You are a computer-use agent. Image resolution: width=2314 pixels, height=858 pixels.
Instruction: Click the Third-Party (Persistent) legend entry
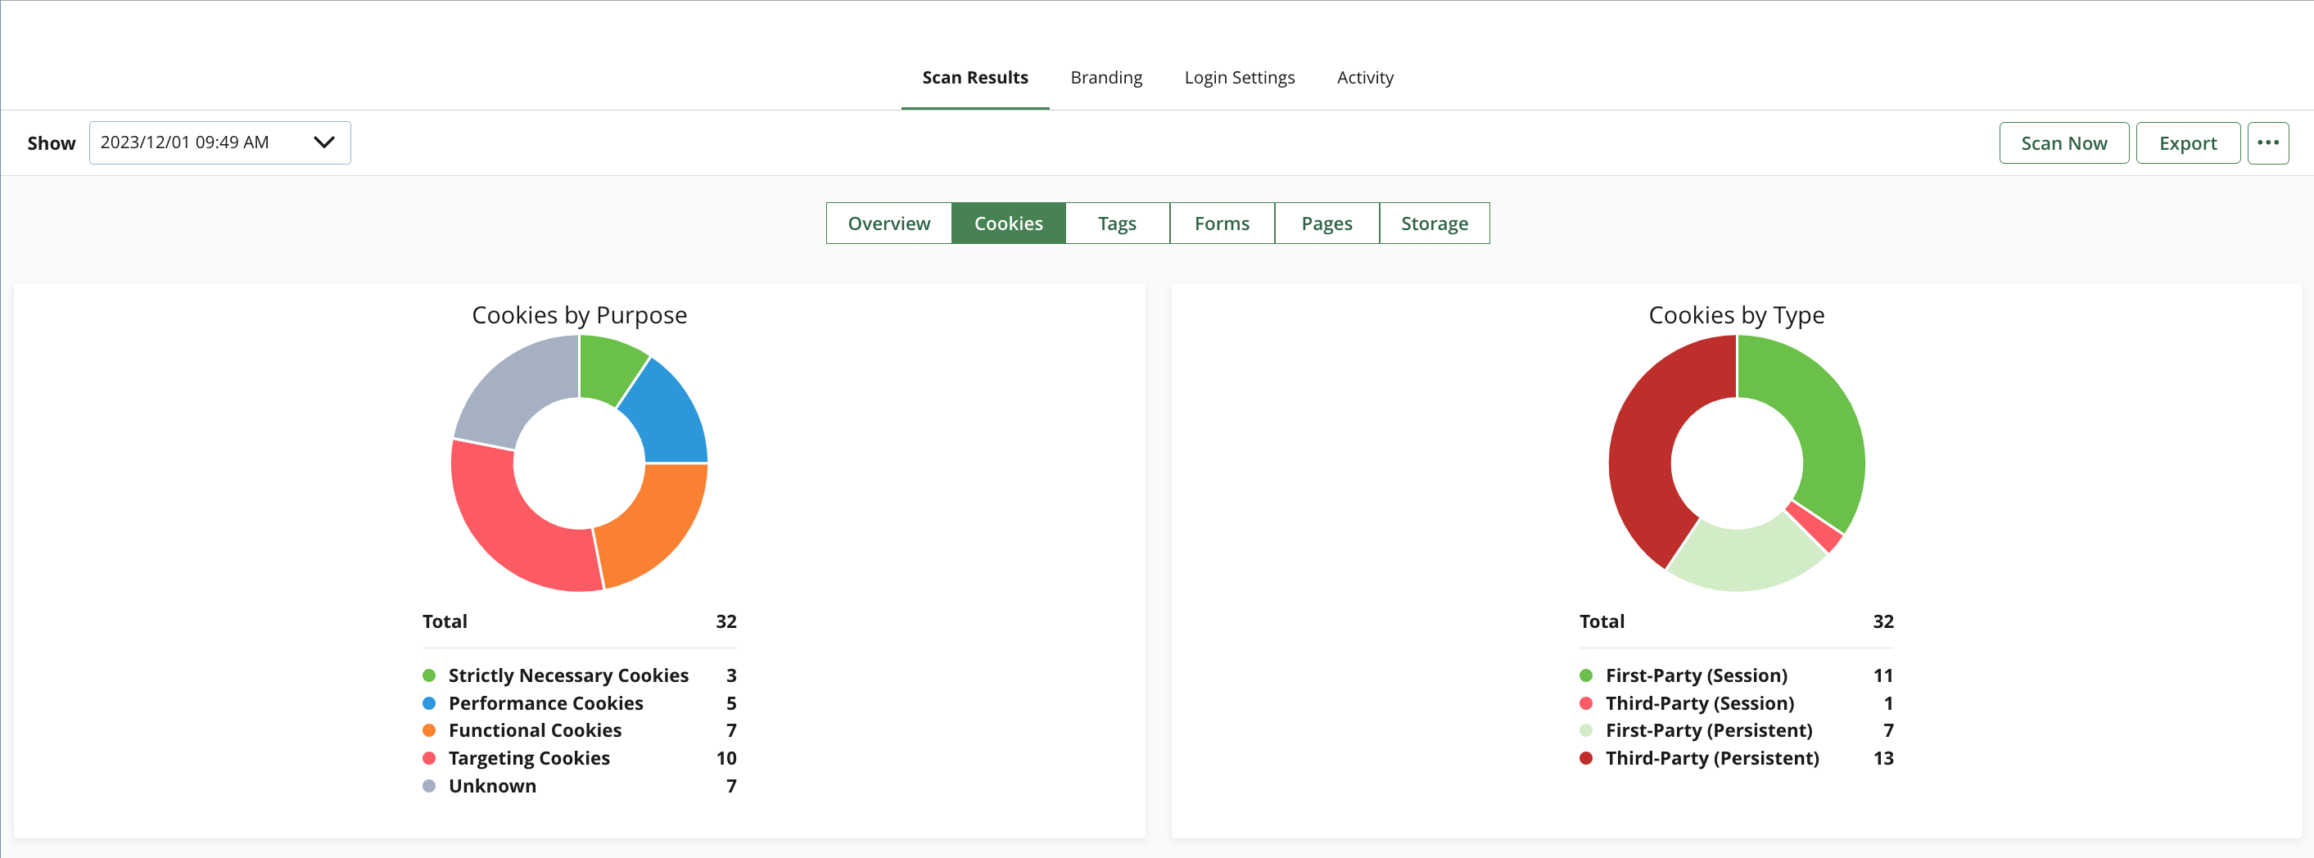coord(1711,758)
